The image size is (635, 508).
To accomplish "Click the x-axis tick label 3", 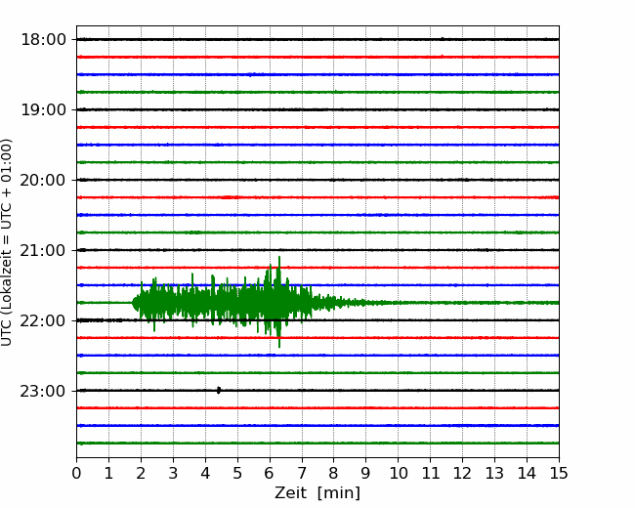I will 173,473.
